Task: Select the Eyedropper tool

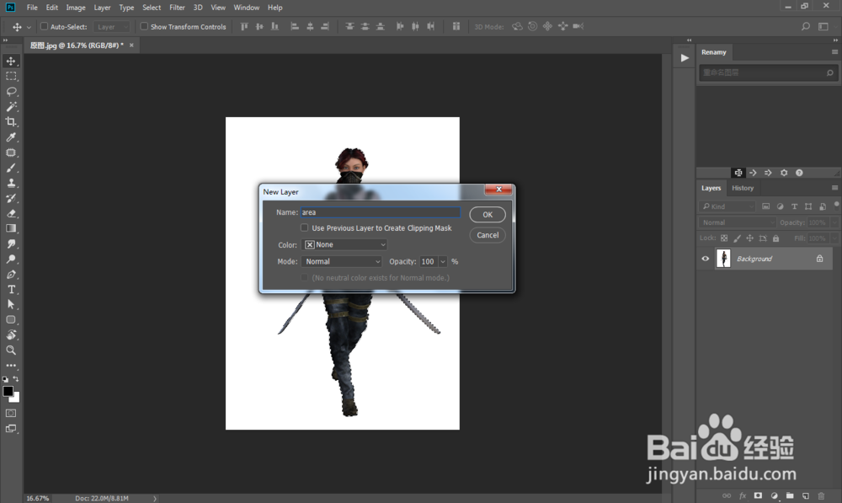Action: (x=11, y=137)
